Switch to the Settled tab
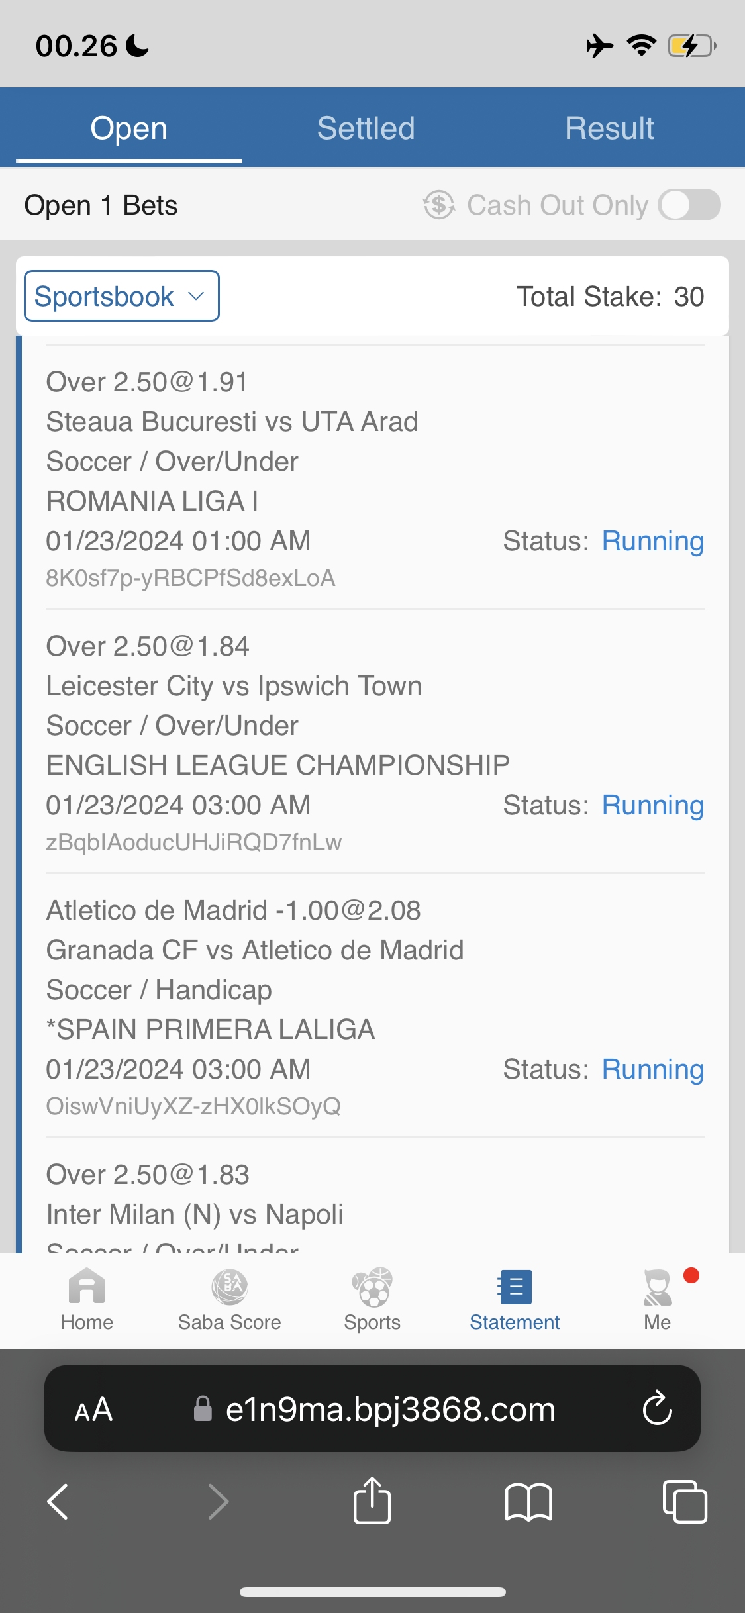 [x=366, y=128]
